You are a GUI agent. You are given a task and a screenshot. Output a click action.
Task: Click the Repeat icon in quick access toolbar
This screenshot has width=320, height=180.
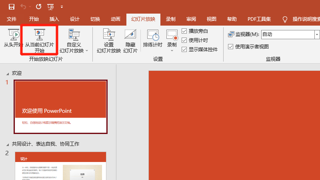click(x=38, y=6)
